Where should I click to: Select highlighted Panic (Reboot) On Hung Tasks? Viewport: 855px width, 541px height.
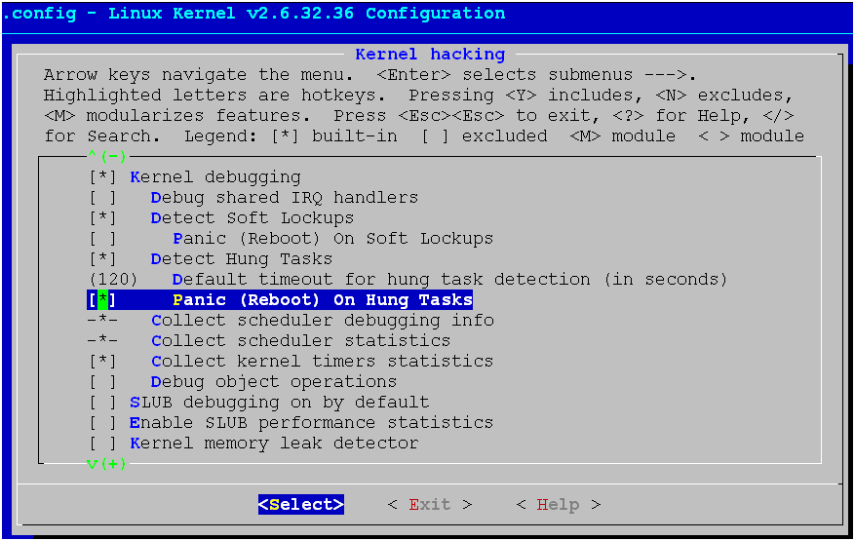pyautogui.click(x=323, y=300)
